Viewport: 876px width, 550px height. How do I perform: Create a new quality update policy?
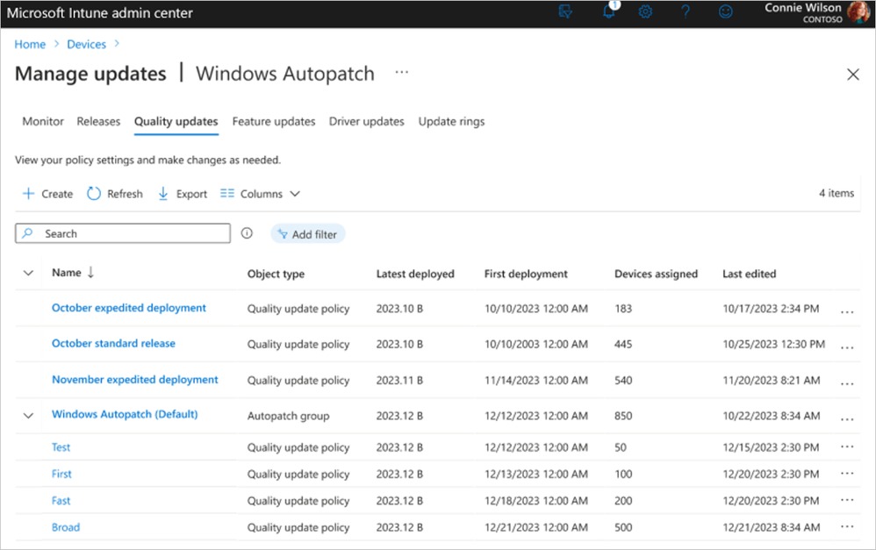click(x=47, y=193)
